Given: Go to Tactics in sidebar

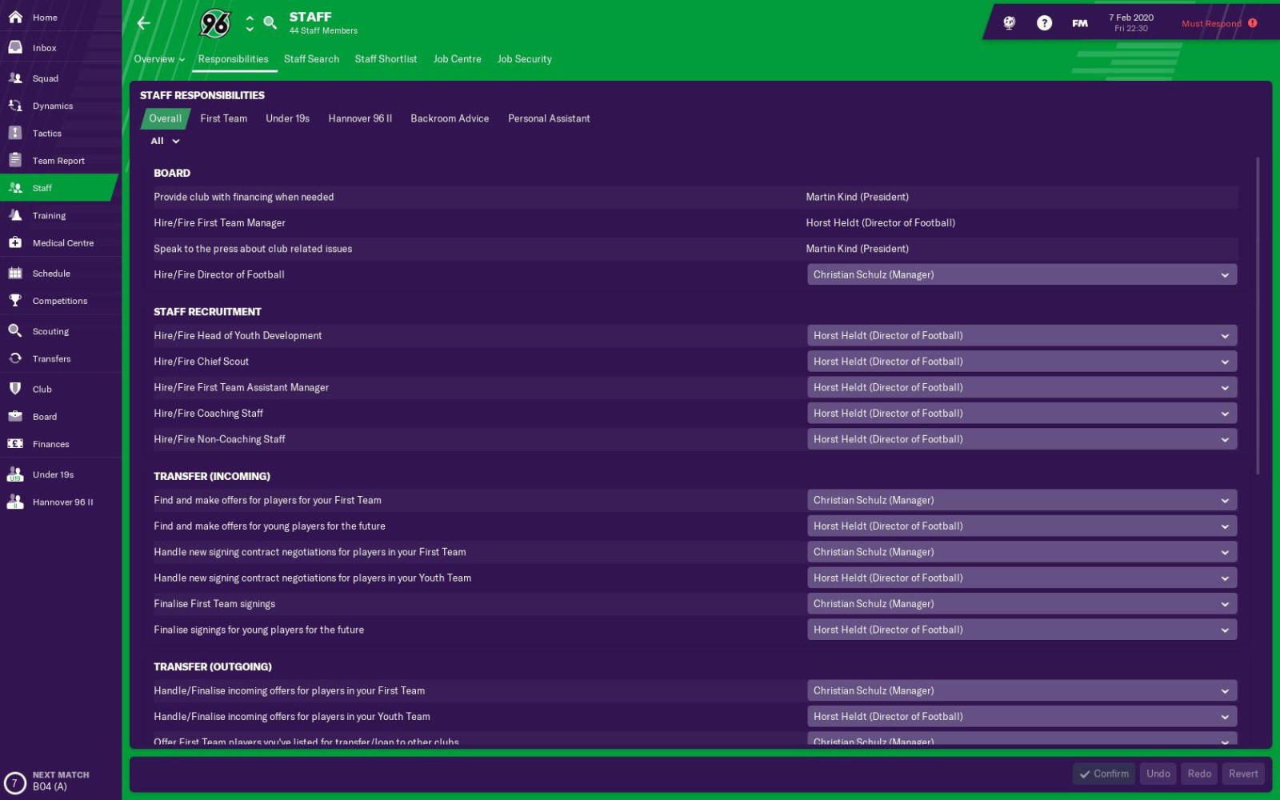Looking at the screenshot, I should (46, 134).
